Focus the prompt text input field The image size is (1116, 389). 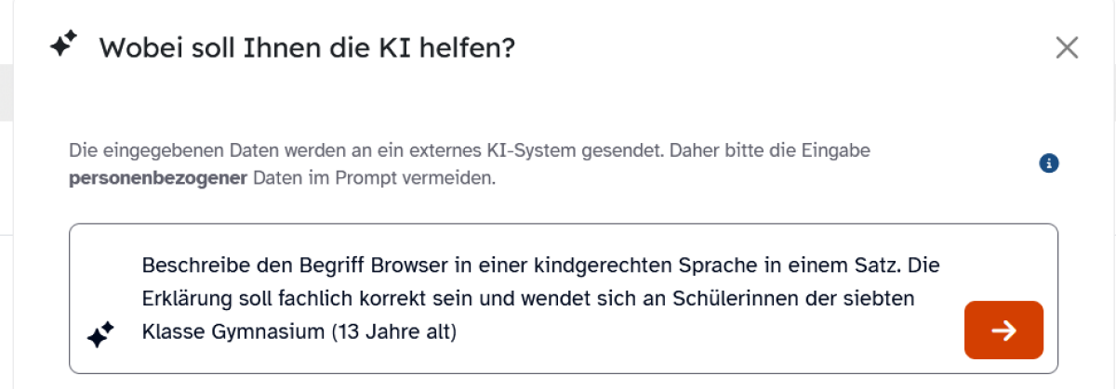pyautogui.click(x=539, y=298)
